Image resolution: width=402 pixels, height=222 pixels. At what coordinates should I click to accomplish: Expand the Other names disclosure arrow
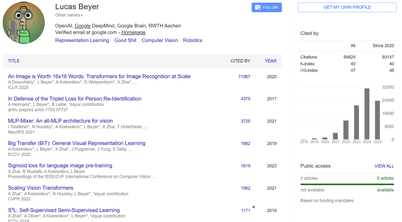[82, 15]
